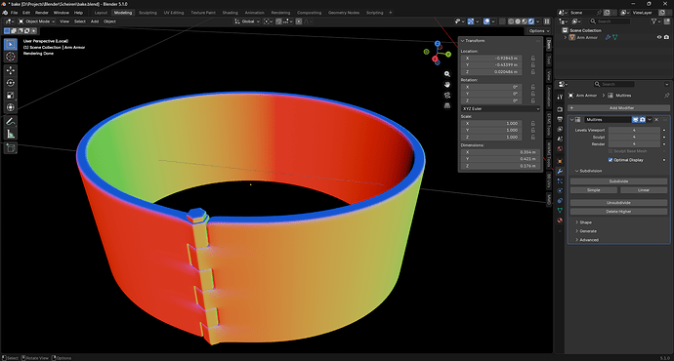Open UV Editing workspace tab
The width and height of the screenshot is (674, 361).
pyautogui.click(x=174, y=13)
